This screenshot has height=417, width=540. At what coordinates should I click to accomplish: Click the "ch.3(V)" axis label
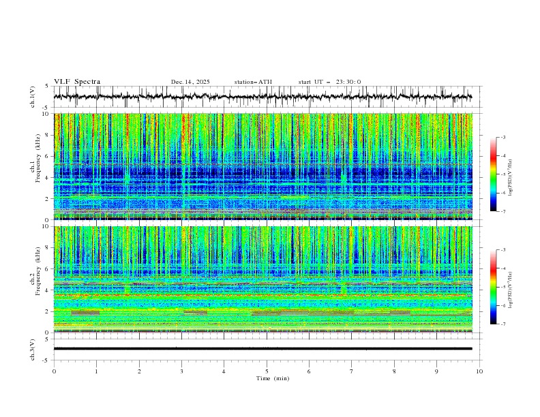[33, 350]
